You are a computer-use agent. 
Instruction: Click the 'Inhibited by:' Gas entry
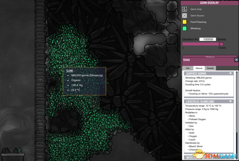pos(191,126)
